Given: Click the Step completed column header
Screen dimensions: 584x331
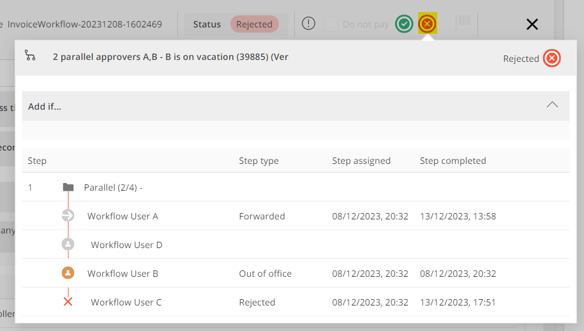Looking at the screenshot, I should point(453,161).
